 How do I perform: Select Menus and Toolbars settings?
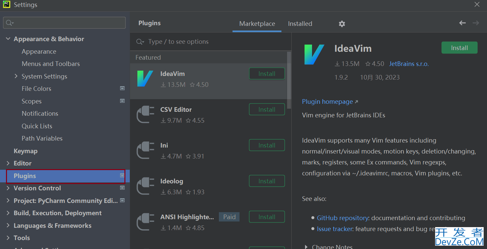coord(51,64)
